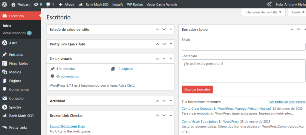
Task: Click the Escritorio dashboard gauge icon
Action: click(x=5, y=16)
